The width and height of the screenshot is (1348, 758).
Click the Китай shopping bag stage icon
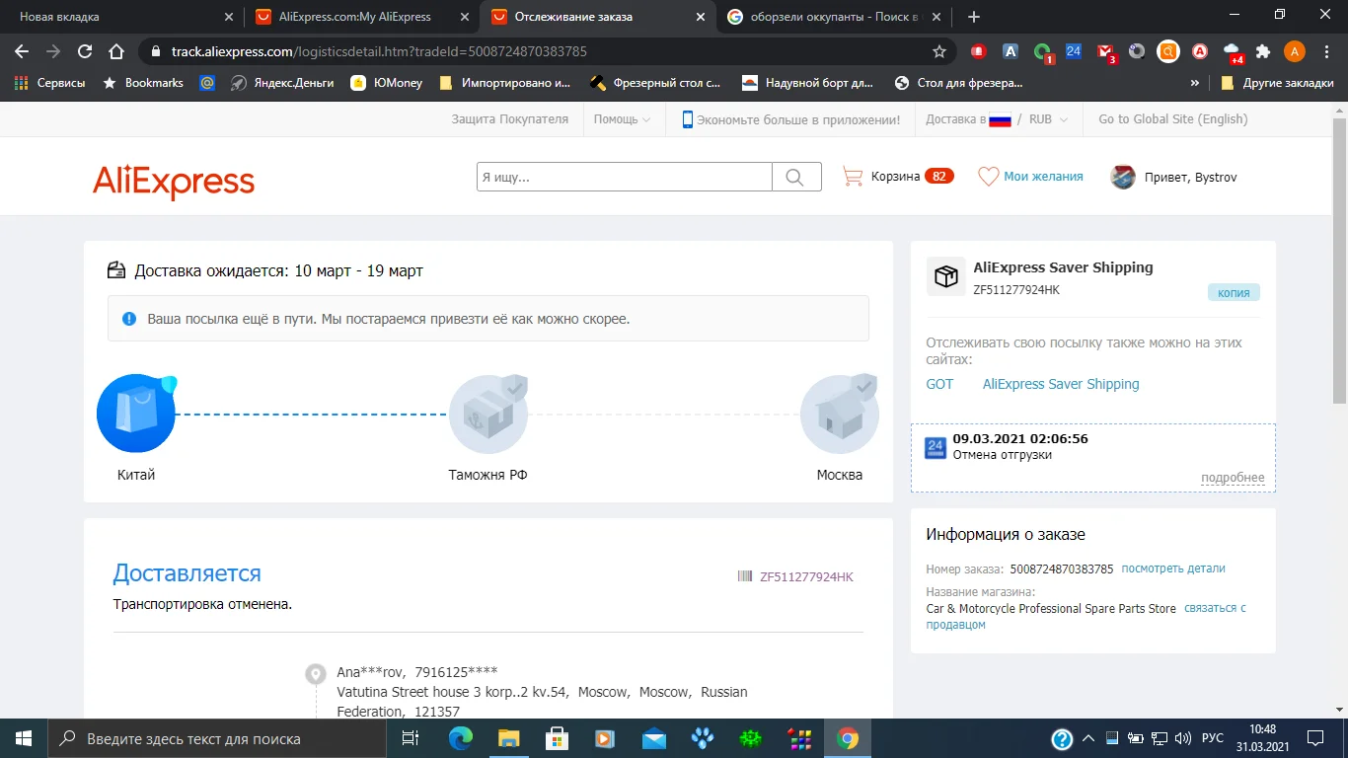point(136,414)
